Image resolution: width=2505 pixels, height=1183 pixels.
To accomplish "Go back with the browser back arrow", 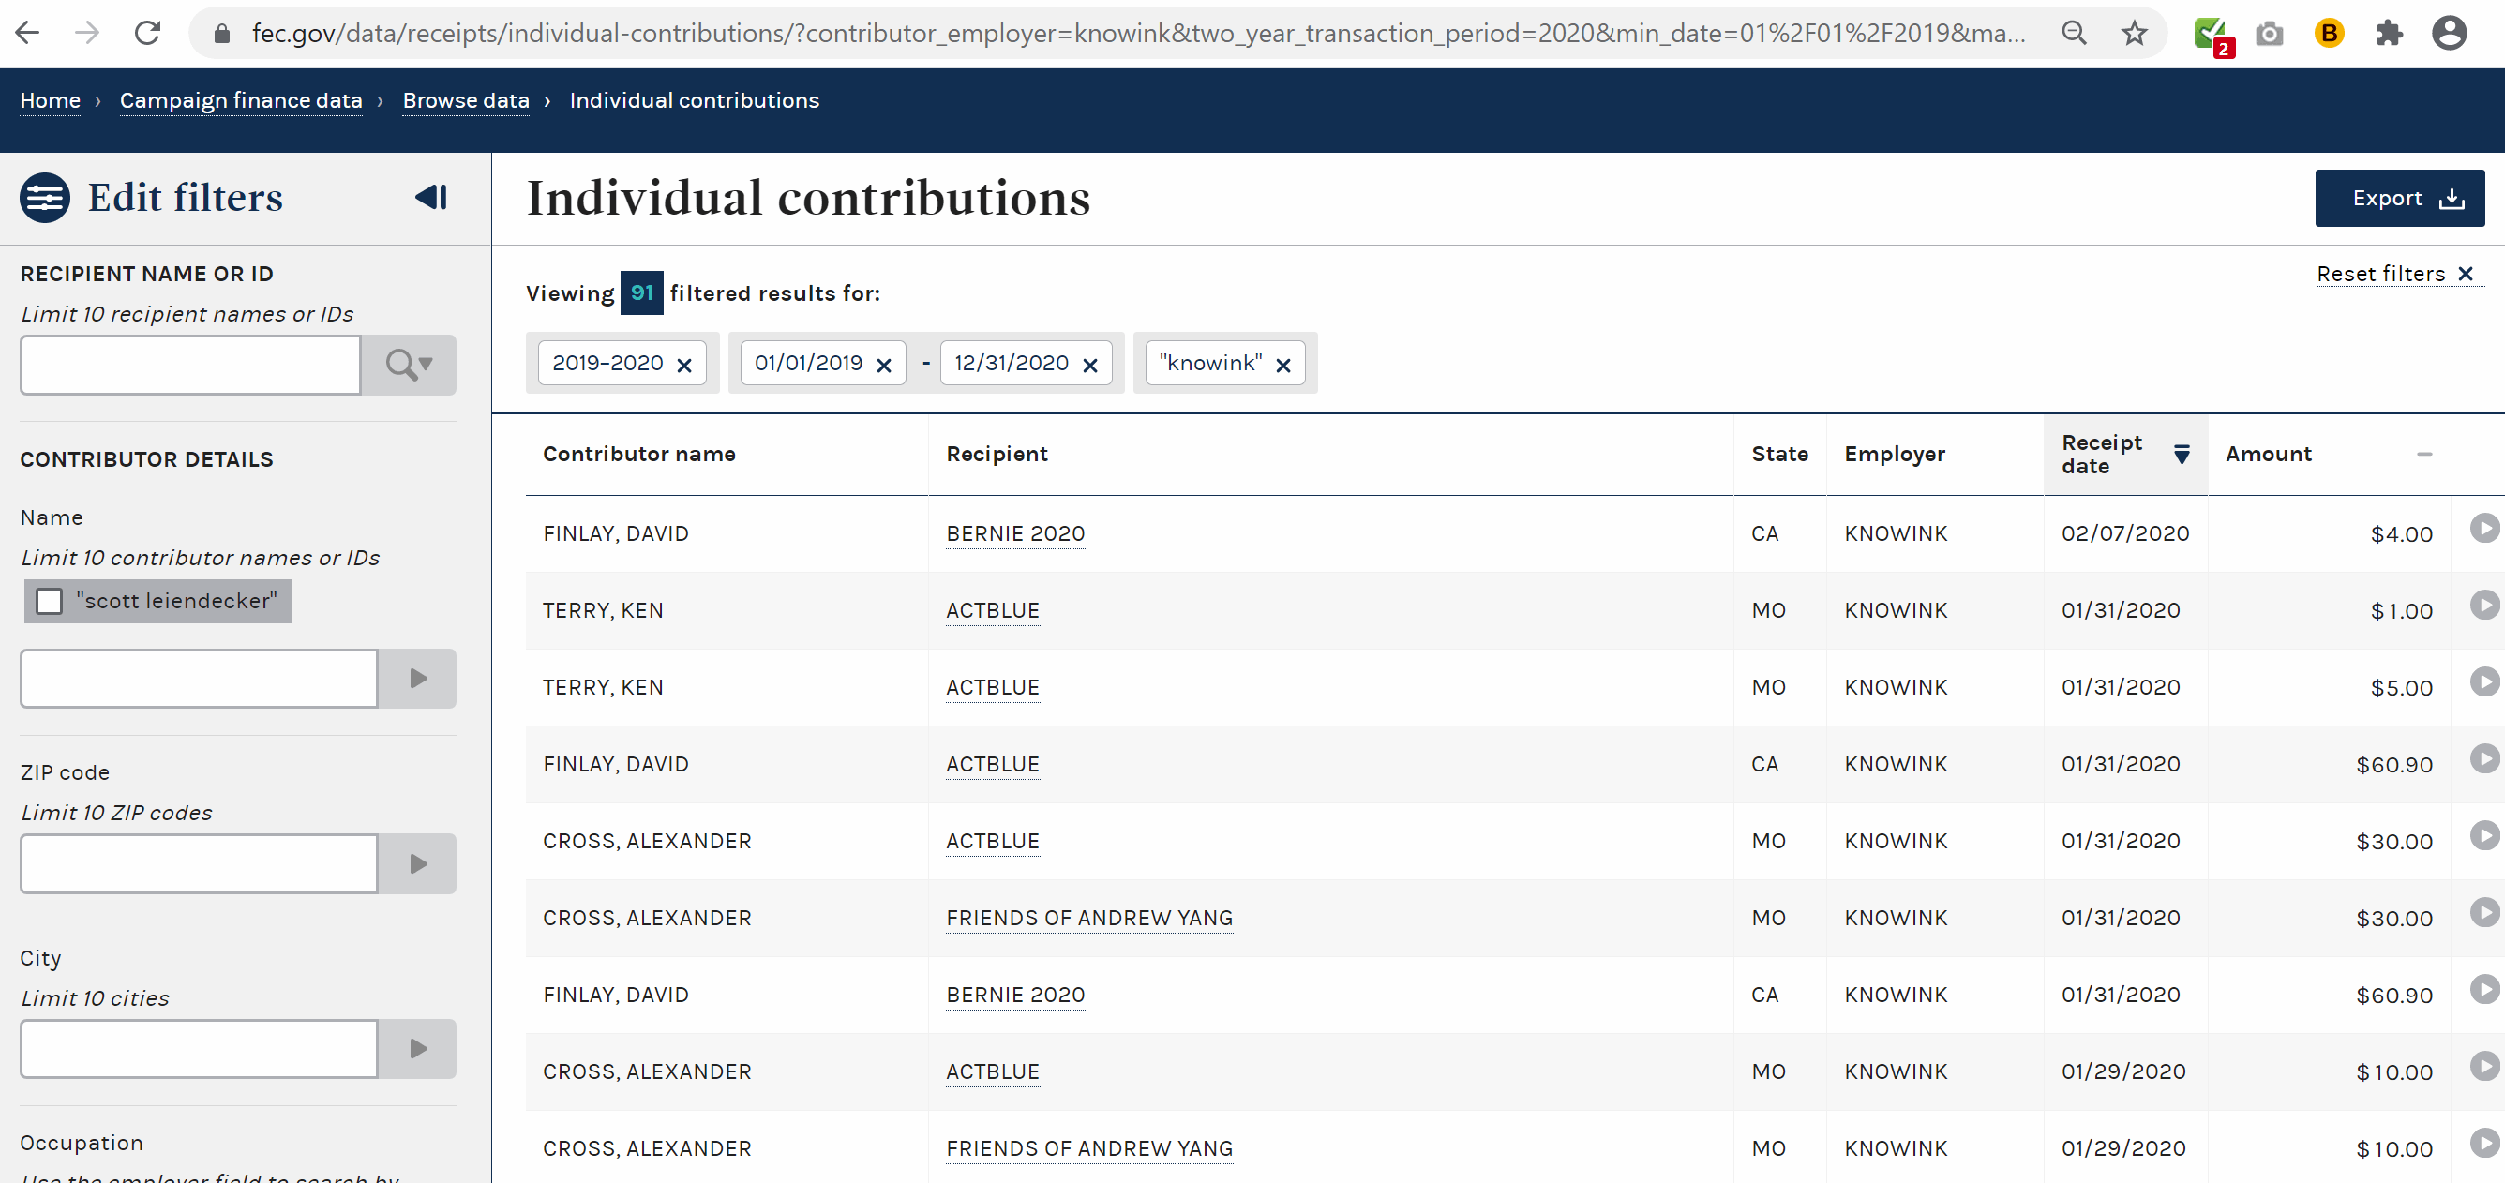I will click(x=28, y=33).
